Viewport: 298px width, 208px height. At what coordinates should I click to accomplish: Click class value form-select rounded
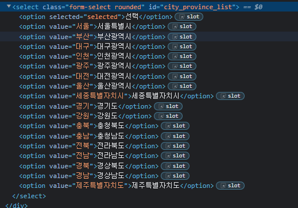[105, 7]
